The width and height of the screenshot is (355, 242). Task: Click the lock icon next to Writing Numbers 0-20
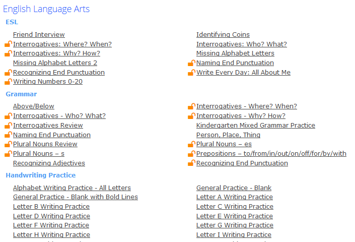point(9,81)
